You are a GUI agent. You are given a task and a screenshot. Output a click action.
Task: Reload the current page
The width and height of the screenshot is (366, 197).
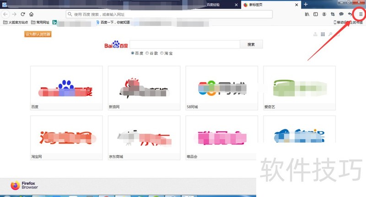coord(22,14)
